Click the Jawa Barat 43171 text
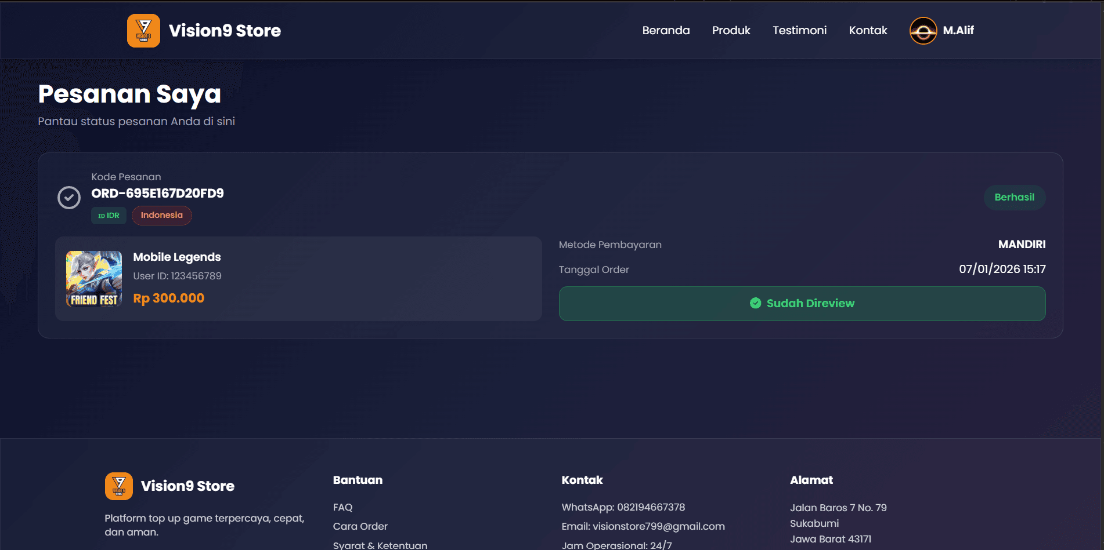Viewport: 1104px width, 550px height. coord(830,539)
